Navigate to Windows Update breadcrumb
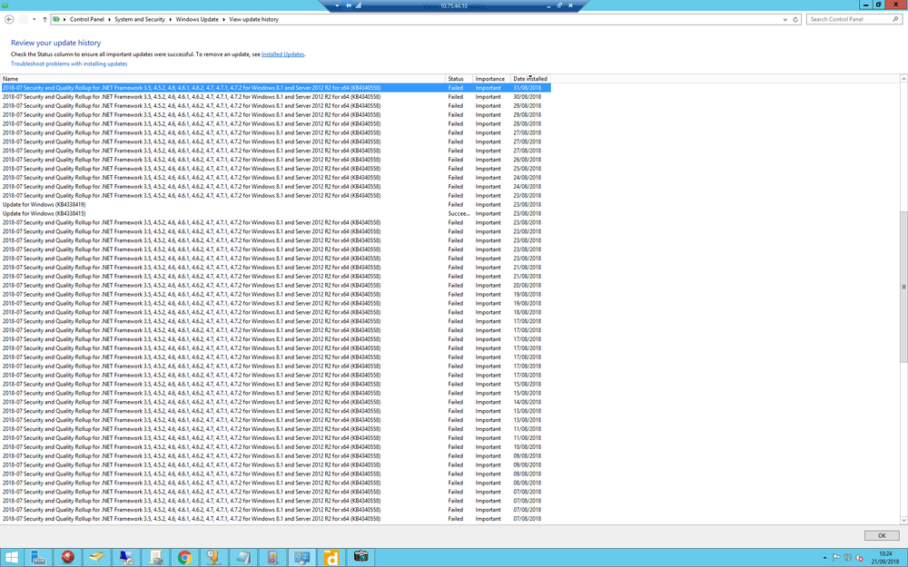This screenshot has height=567, width=908. tap(197, 19)
